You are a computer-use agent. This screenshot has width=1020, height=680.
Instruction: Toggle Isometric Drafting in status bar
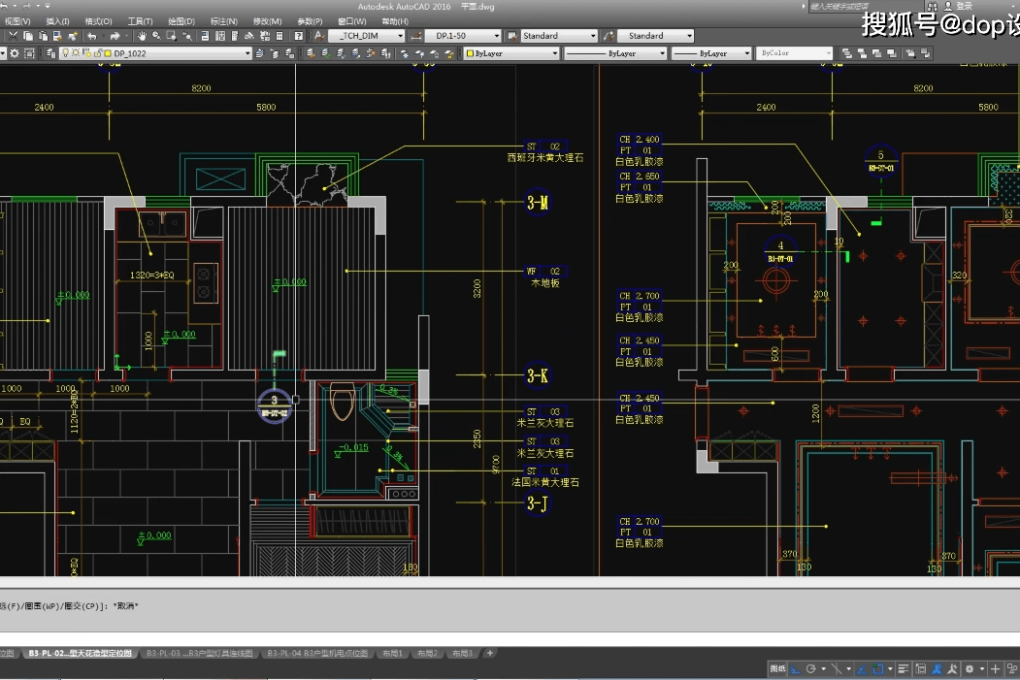[x=837, y=669]
